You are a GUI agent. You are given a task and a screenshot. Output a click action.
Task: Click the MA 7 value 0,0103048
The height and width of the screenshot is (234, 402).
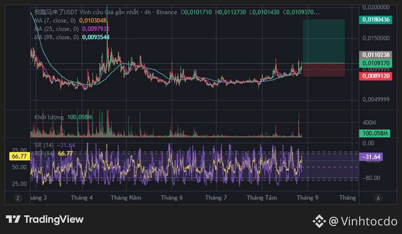[x=93, y=21]
